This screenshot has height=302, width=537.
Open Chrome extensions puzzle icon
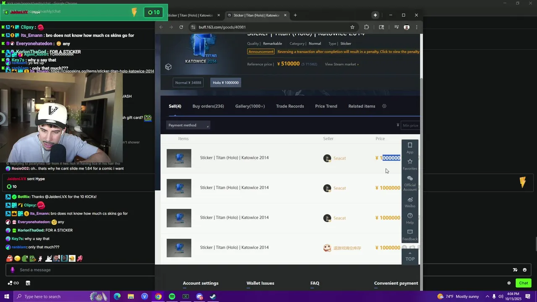point(366,27)
